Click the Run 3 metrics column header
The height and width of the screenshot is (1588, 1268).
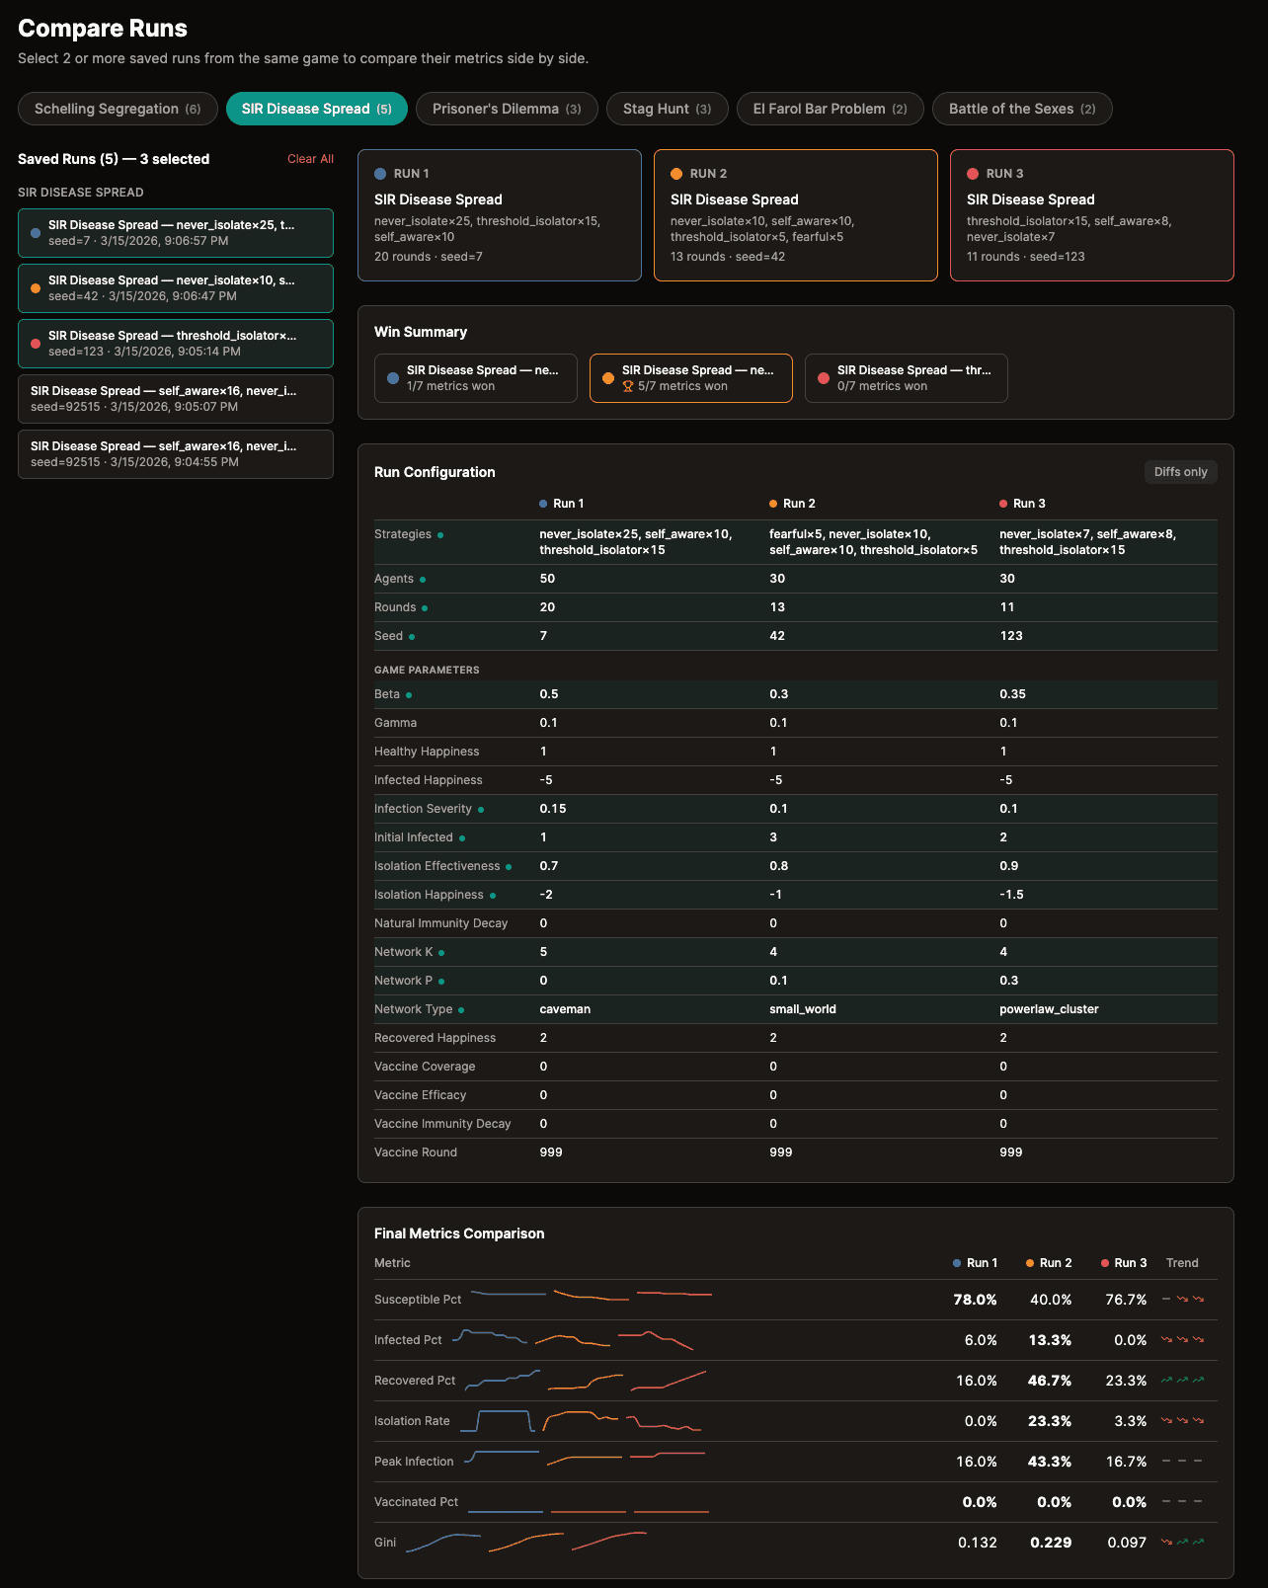point(1124,1263)
